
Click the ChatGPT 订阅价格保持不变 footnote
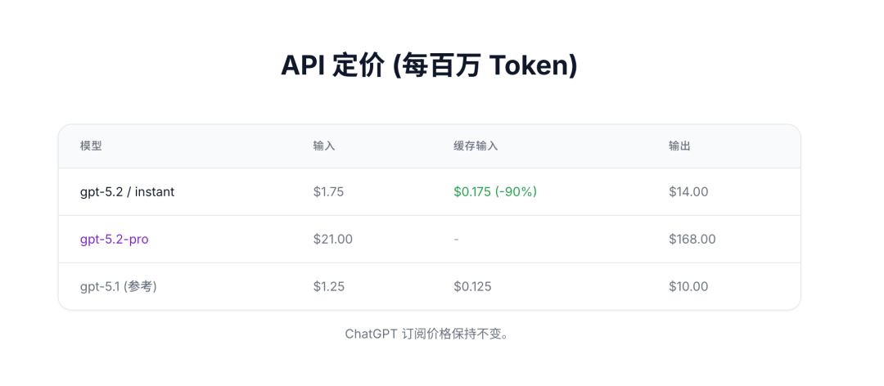pos(429,334)
